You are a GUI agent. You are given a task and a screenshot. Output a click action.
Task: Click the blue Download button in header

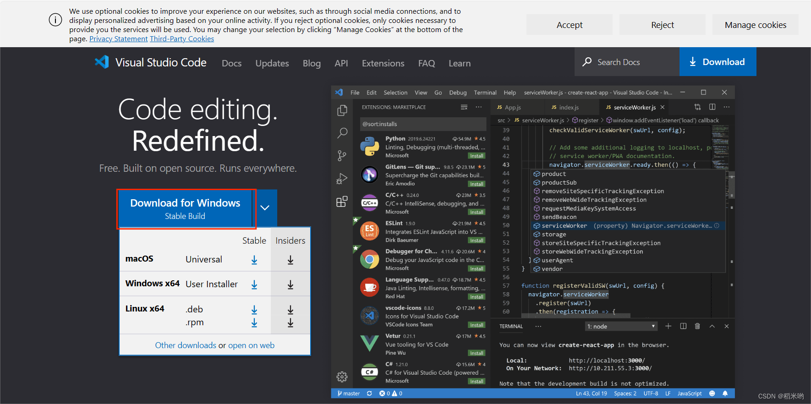[718, 62]
